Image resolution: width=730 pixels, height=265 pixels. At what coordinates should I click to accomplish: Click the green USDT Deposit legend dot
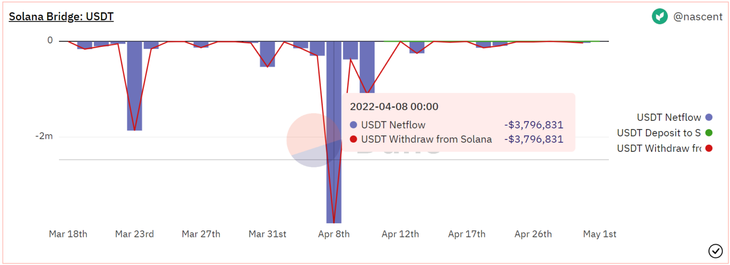[x=709, y=133]
